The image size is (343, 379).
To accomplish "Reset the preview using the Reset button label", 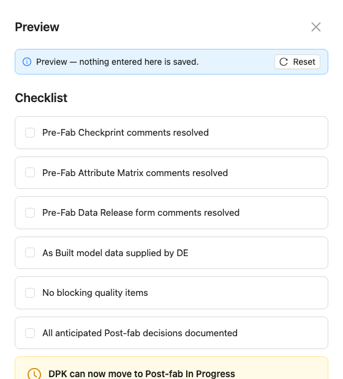I will pyautogui.click(x=304, y=62).
